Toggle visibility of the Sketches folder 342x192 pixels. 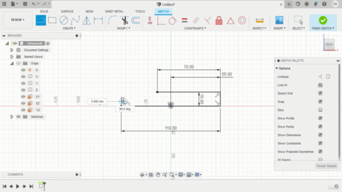pyautogui.click(x=18, y=117)
